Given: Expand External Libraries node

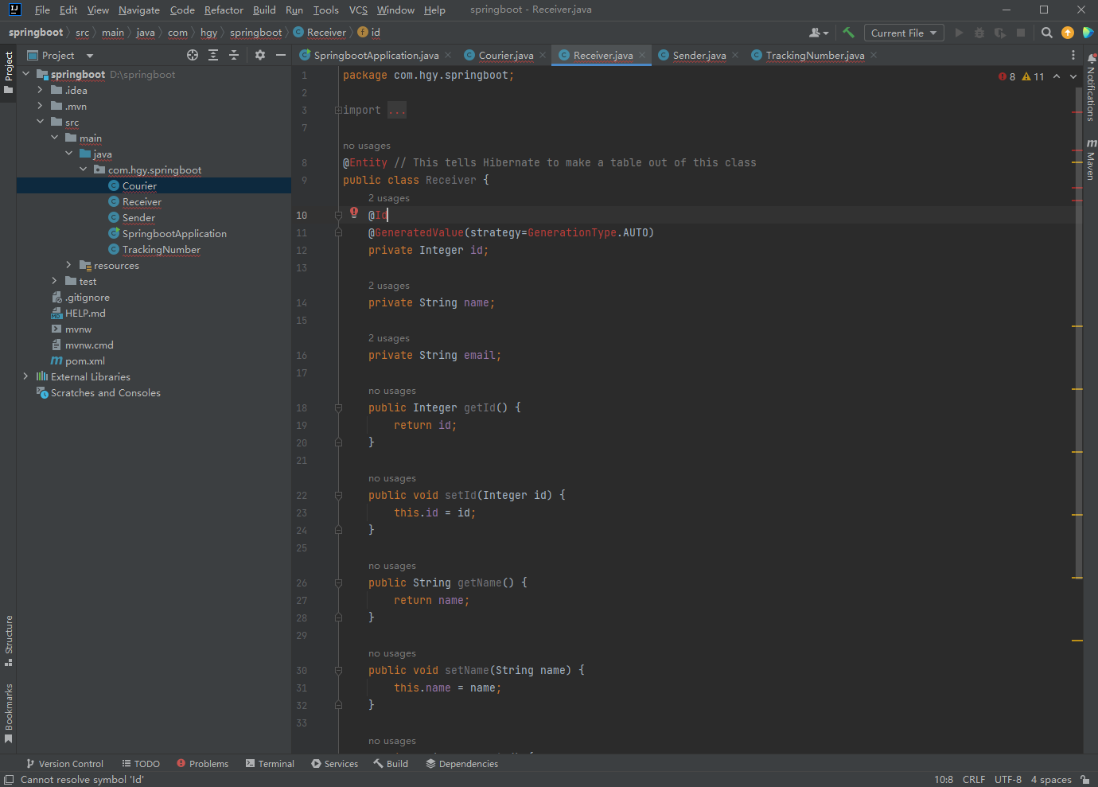Looking at the screenshot, I should click(x=25, y=376).
